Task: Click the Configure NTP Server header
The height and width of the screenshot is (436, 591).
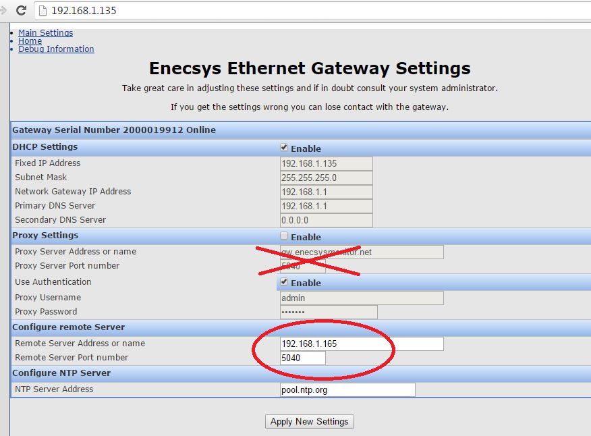Action: pyautogui.click(x=61, y=373)
